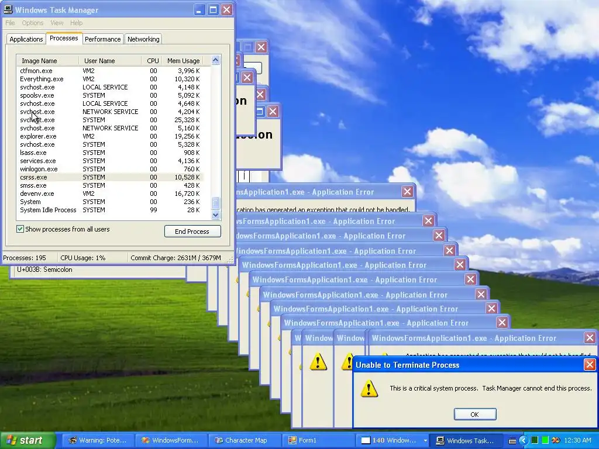599x449 pixels.
Task: Select svchost.exe row with 5,328 K memory
Action: coord(111,144)
